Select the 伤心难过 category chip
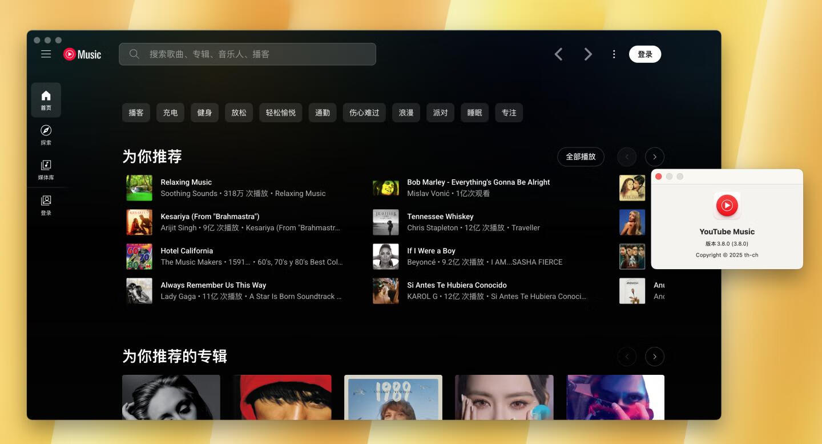This screenshot has height=444, width=822. point(364,113)
